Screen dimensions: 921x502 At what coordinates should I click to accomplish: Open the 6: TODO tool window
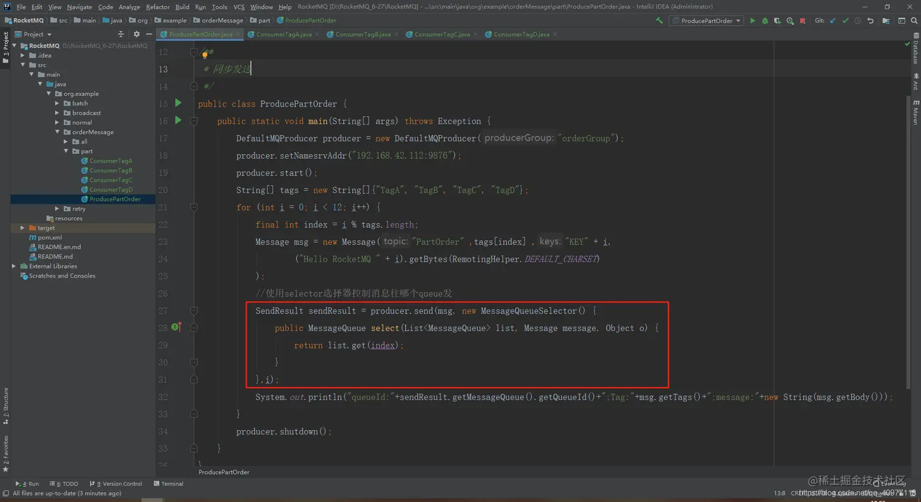click(x=64, y=484)
